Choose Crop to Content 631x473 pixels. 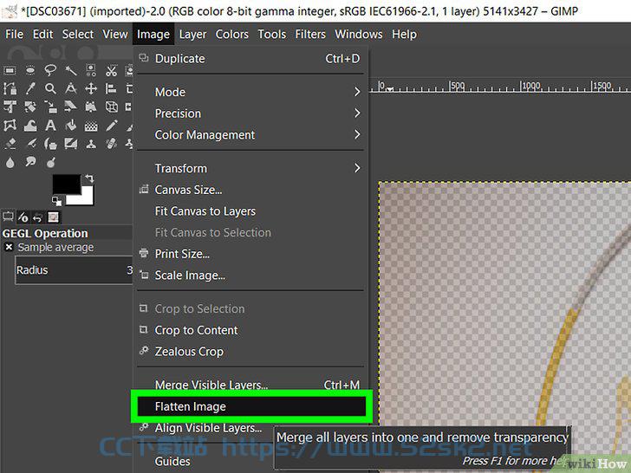tap(250, 330)
